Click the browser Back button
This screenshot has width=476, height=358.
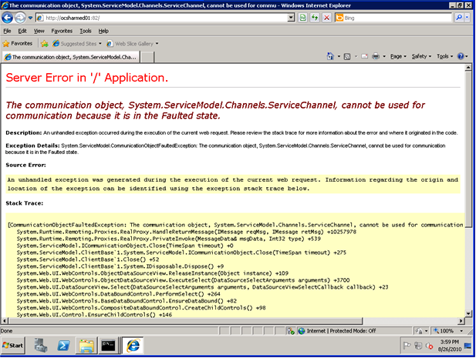pos(10,16)
